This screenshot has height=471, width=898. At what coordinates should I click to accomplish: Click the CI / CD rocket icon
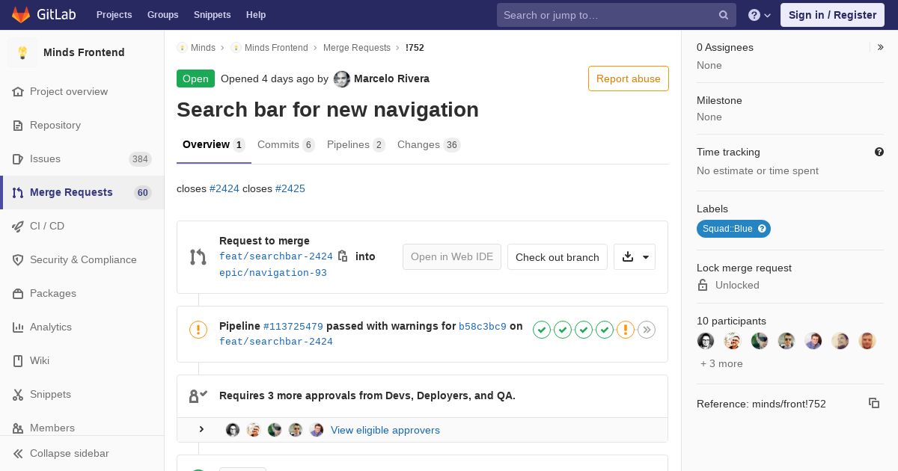click(x=18, y=226)
